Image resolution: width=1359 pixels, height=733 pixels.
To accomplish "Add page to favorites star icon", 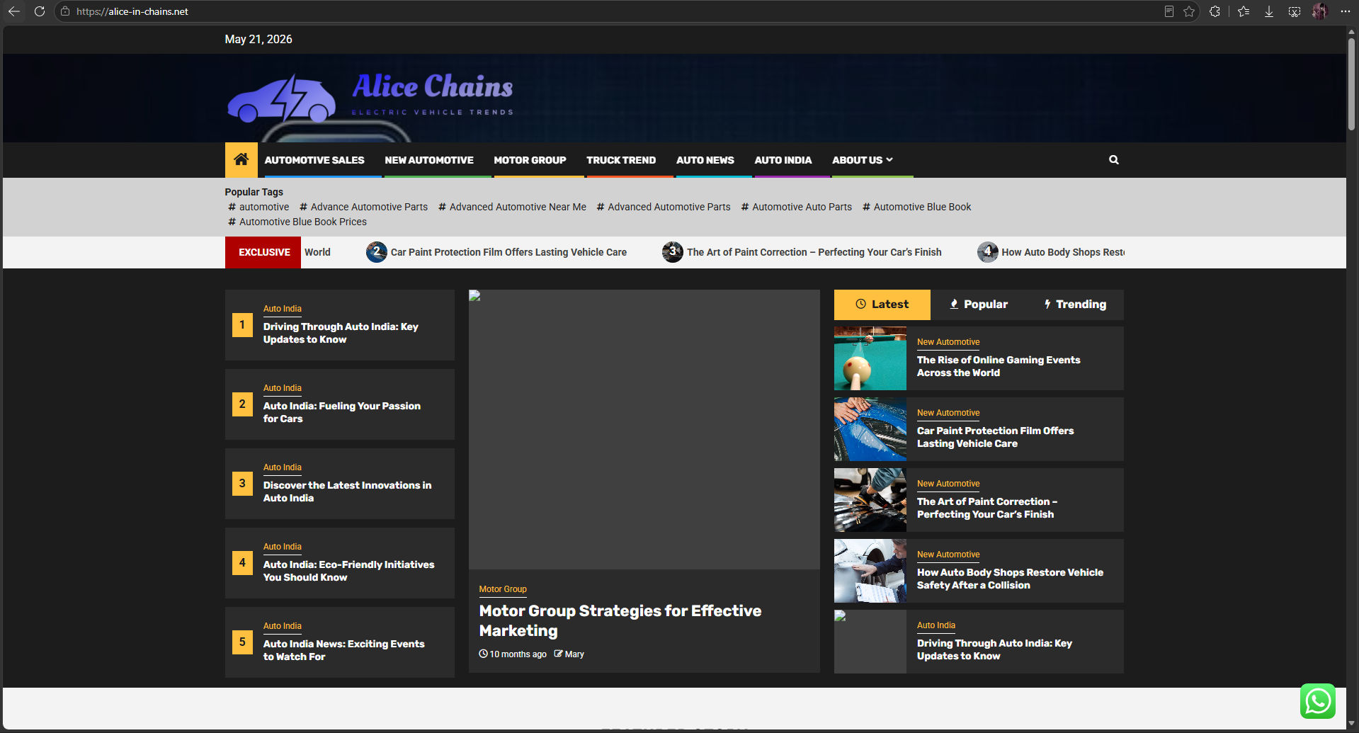I will pyautogui.click(x=1189, y=11).
